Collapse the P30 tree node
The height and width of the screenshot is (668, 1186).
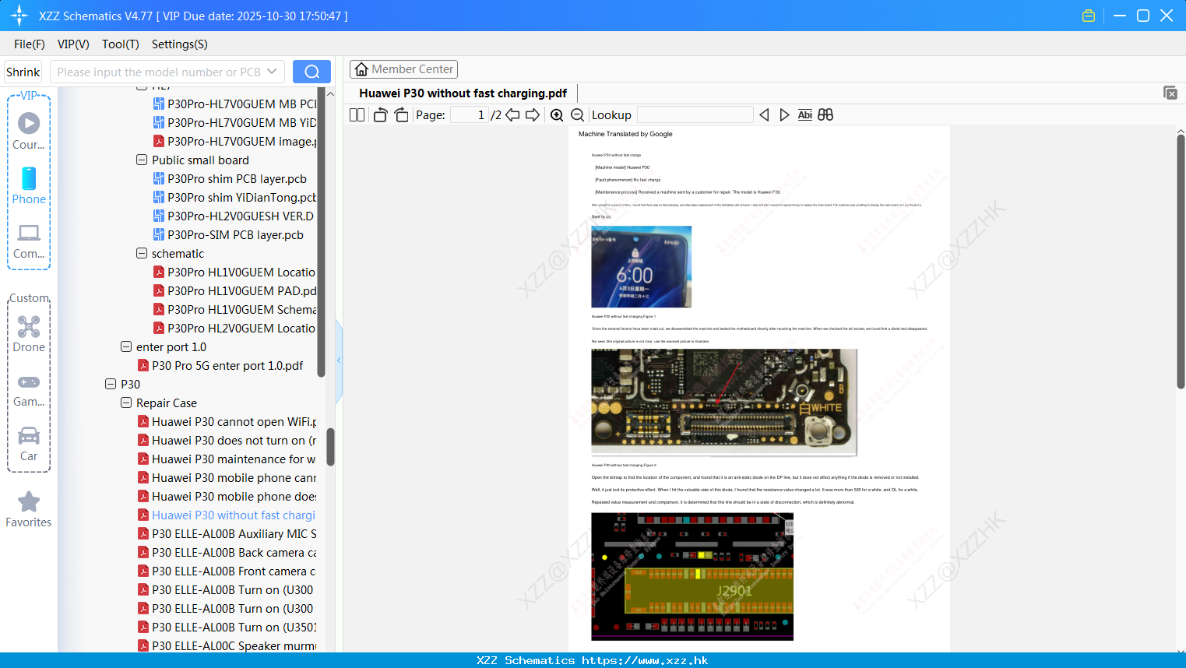point(111,384)
